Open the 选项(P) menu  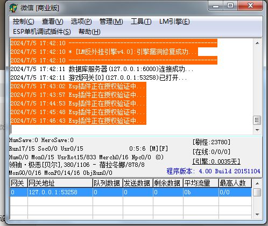pyautogui.click(x=81, y=22)
